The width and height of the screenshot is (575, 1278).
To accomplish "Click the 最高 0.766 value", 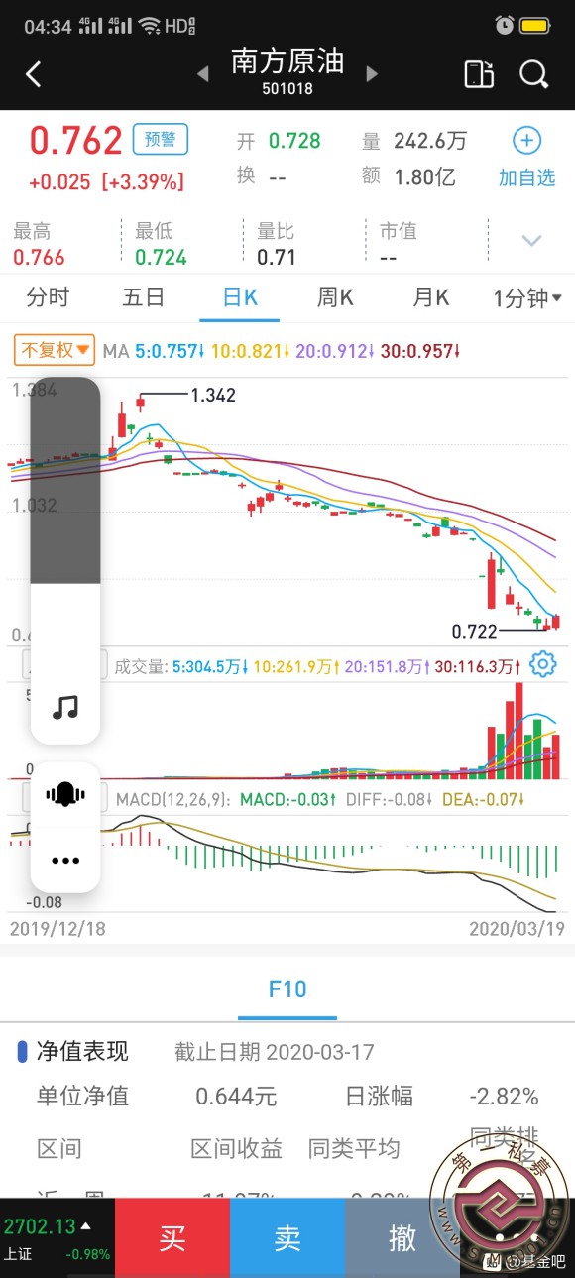I will [x=39, y=258].
